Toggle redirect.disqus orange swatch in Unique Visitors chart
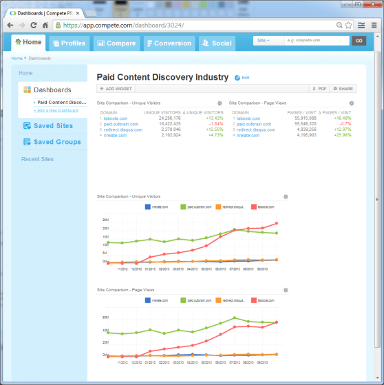 click(218, 207)
